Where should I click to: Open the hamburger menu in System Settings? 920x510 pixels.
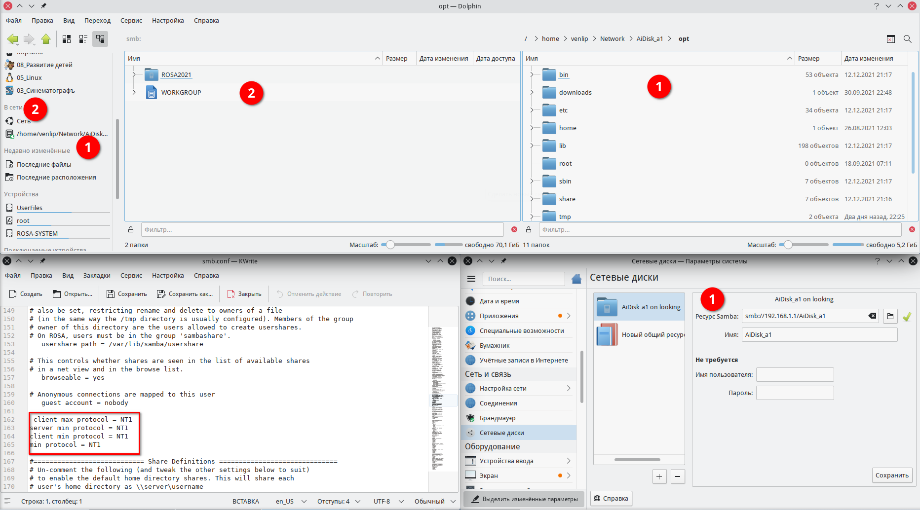pyautogui.click(x=471, y=279)
